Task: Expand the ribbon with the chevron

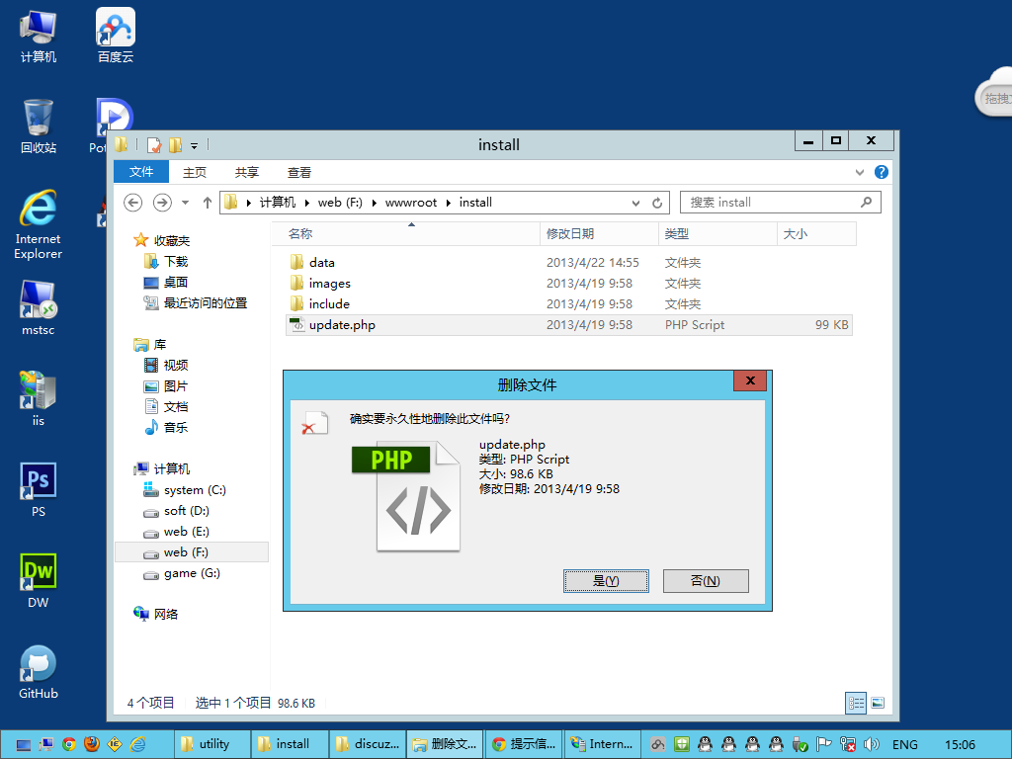Action: [x=859, y=172]
